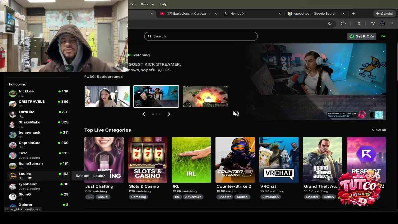This screenshot has height=224, width=398.
Task: Open the media controls icon in Chrome toolbar
Action: pos(372,24)
